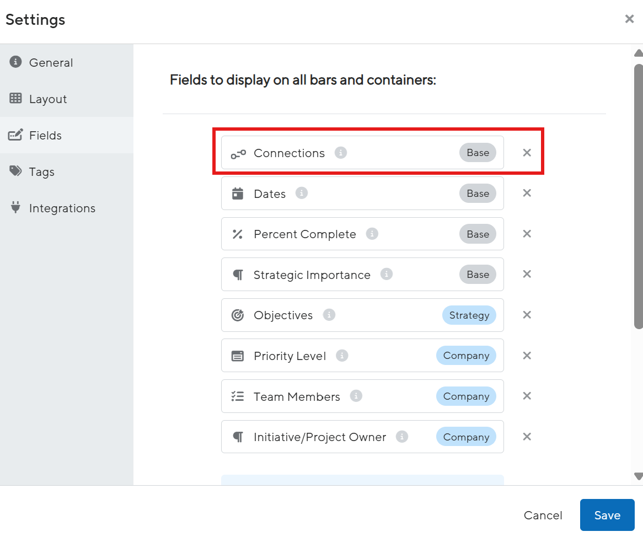Switch to the Layout tab
643x537 pixels.
pos(48,99)
